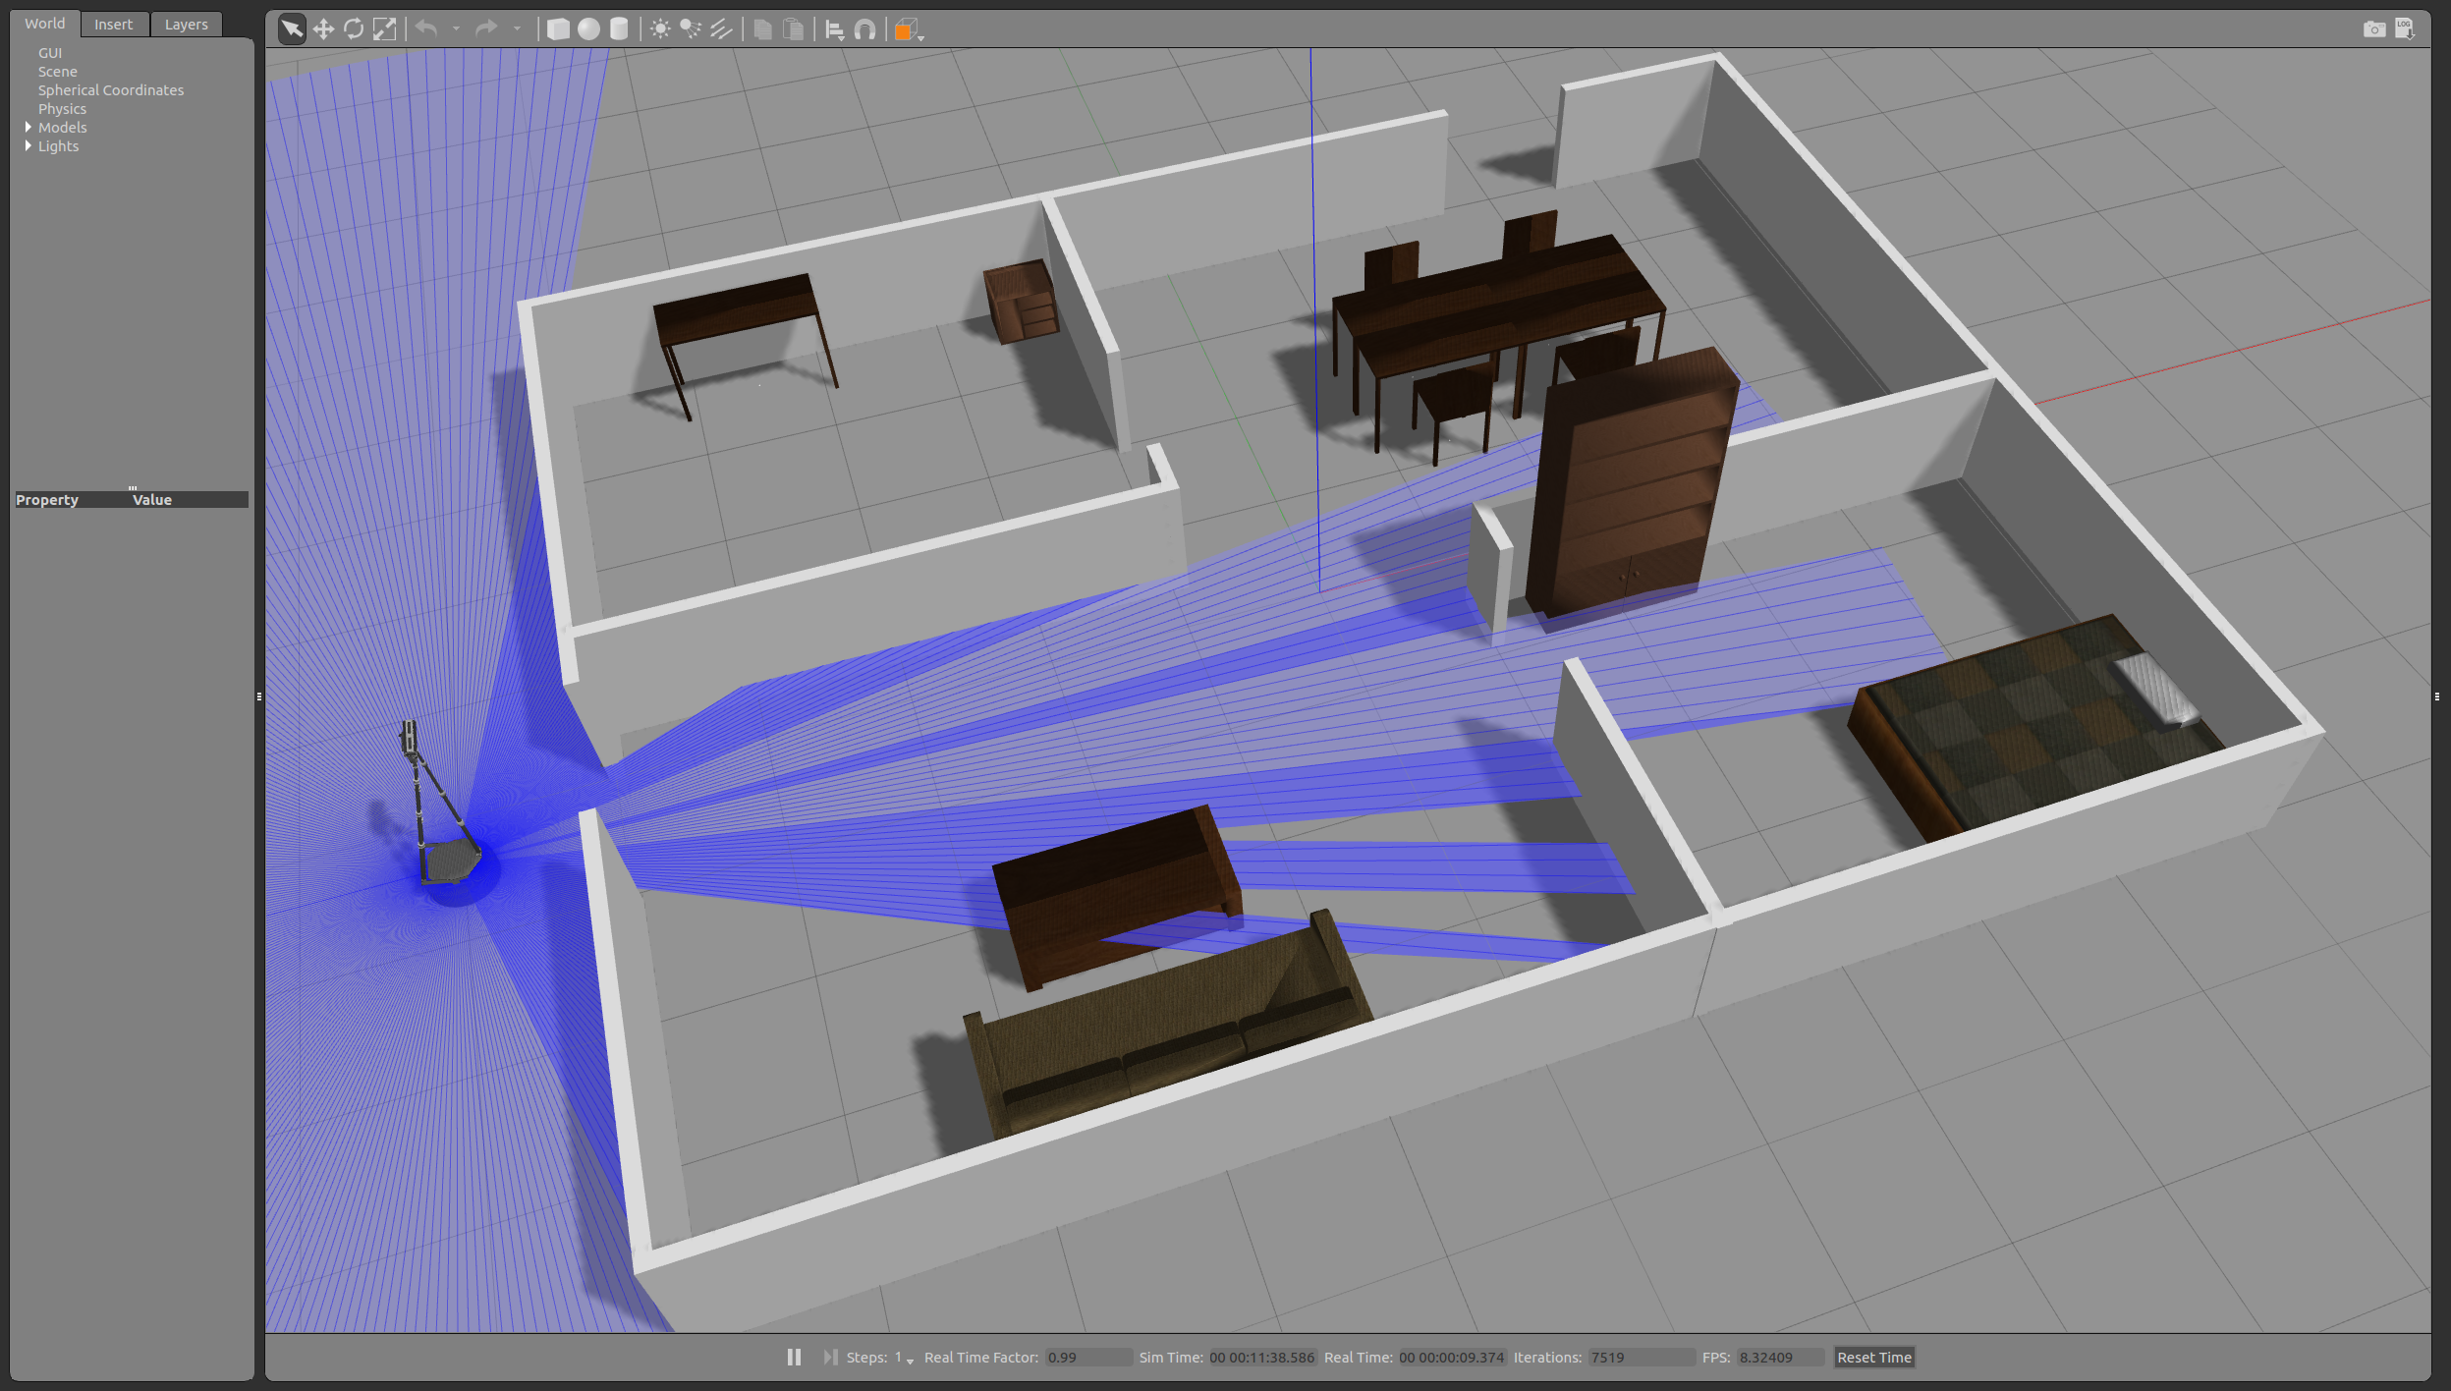The image size is (2451, 1391).
Task: Open Scene settings section
Action: [x=57, y=71]
